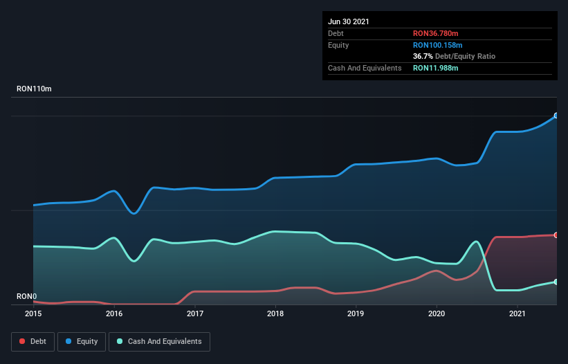Click the RON11.988m cash value

click(435, 68)
